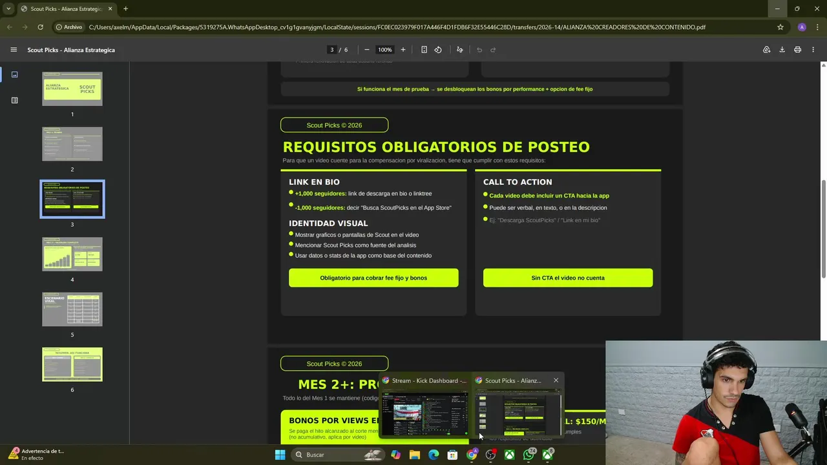This screenshot has width=827, height=465.
Task: Download the PDF file
Action: pos(782,50)
